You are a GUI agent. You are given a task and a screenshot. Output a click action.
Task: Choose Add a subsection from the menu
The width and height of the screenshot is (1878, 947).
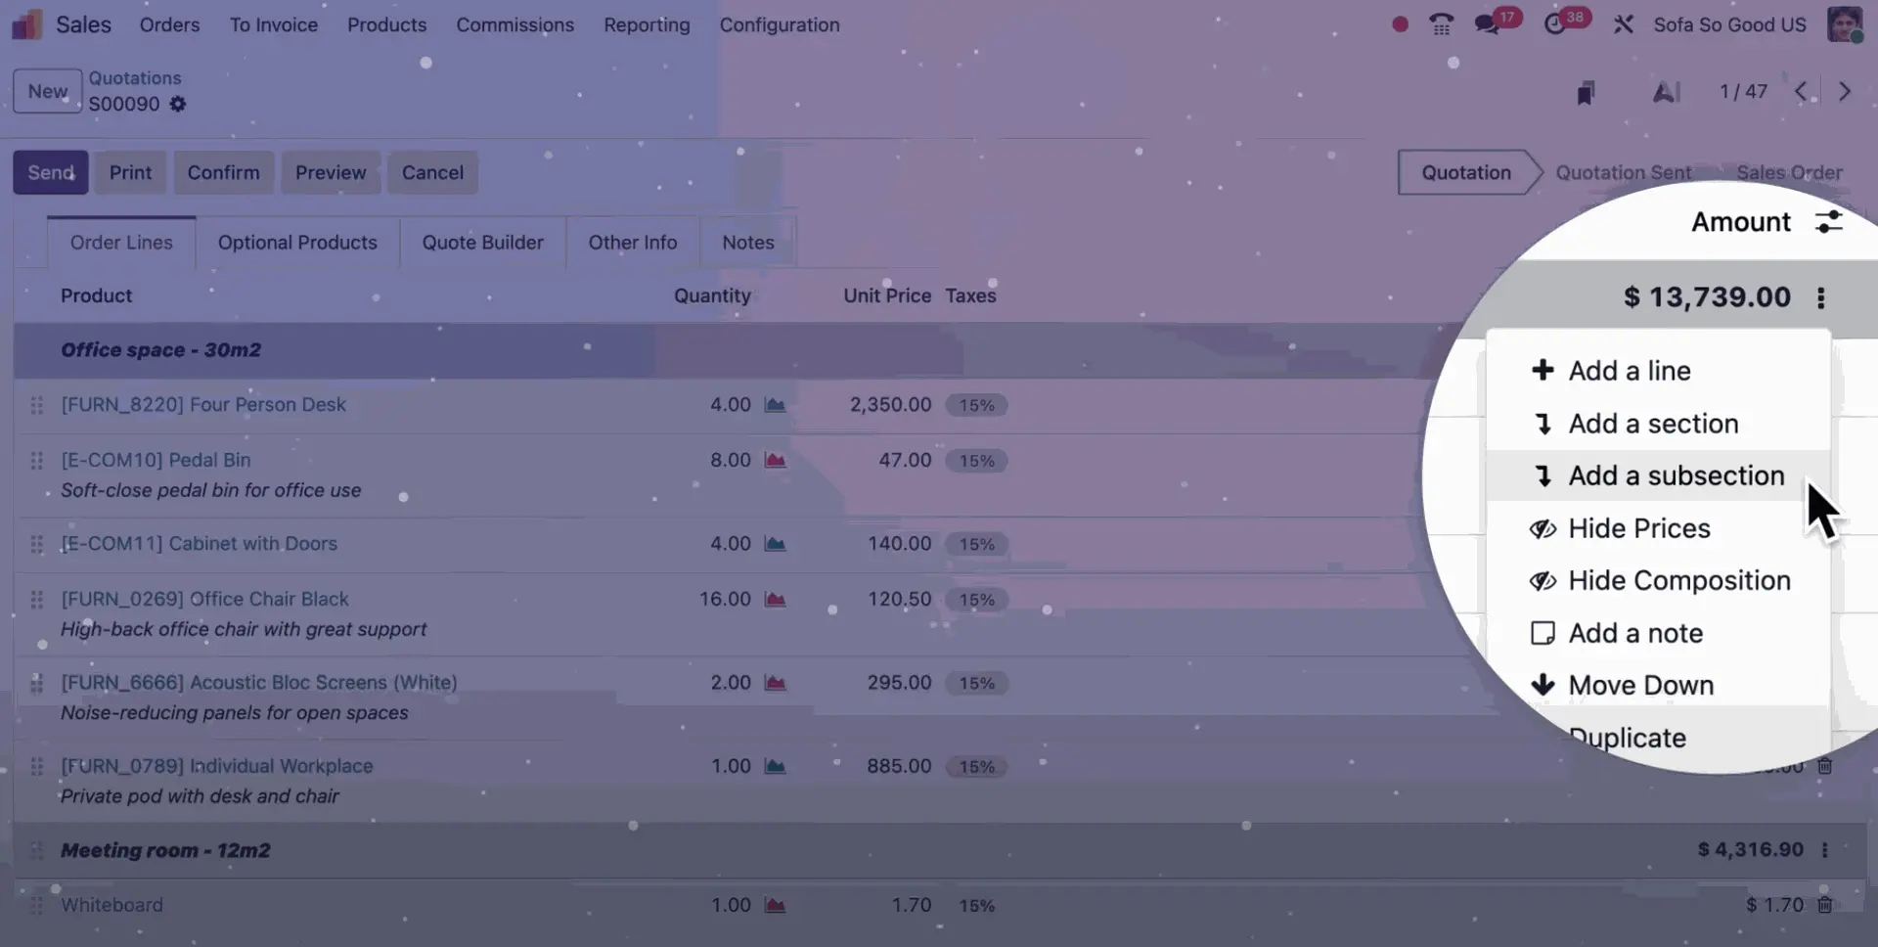click(x=1658, y=475)
